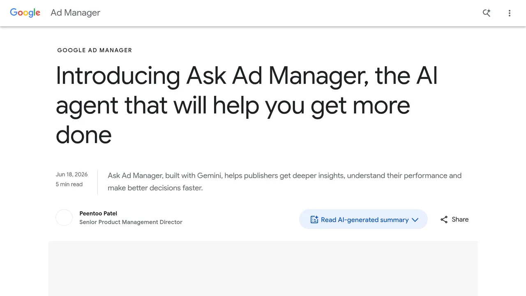Expand the Read AI-generated summary chevron
This screenshot has height=296, width=526.
click(415, 220)
